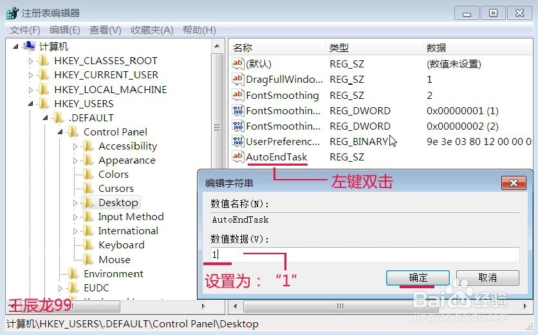Collapse the .DEFAULT tree node

[x=45, y=118]
